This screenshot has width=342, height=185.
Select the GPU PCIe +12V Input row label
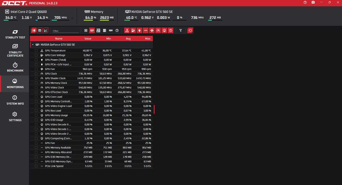pos(58,65)
